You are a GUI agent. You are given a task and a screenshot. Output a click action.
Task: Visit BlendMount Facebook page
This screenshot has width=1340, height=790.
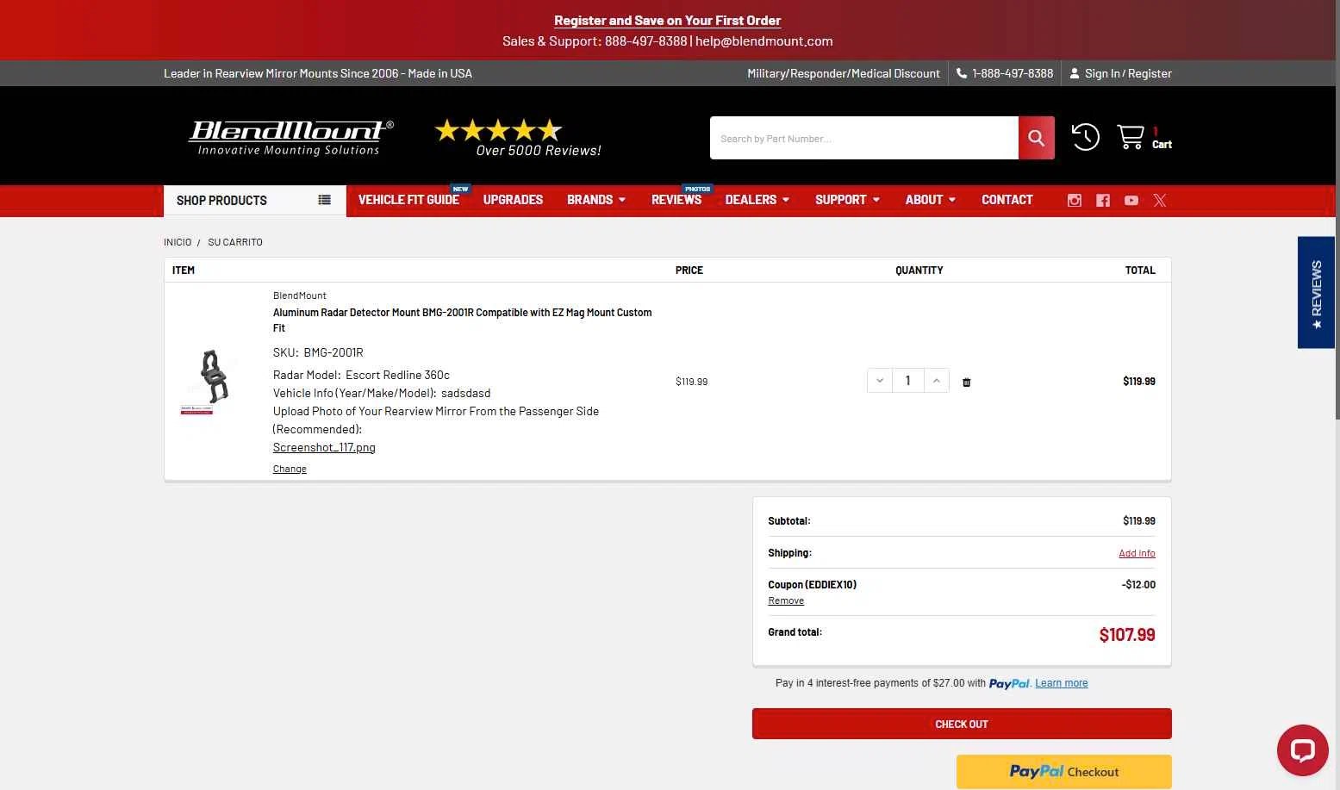pyautogui.click(x=1102, y=201)
